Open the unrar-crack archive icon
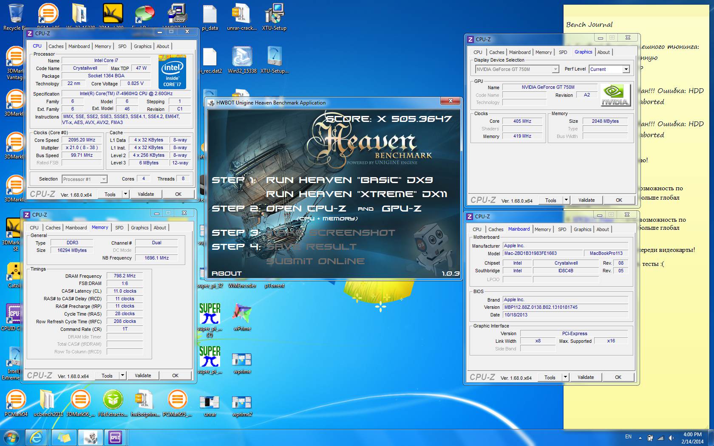Viewport: 714px width, 446px height. coord(241,17)
